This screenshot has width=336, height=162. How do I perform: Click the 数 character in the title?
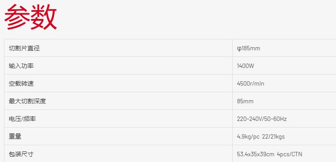[44, 17]
